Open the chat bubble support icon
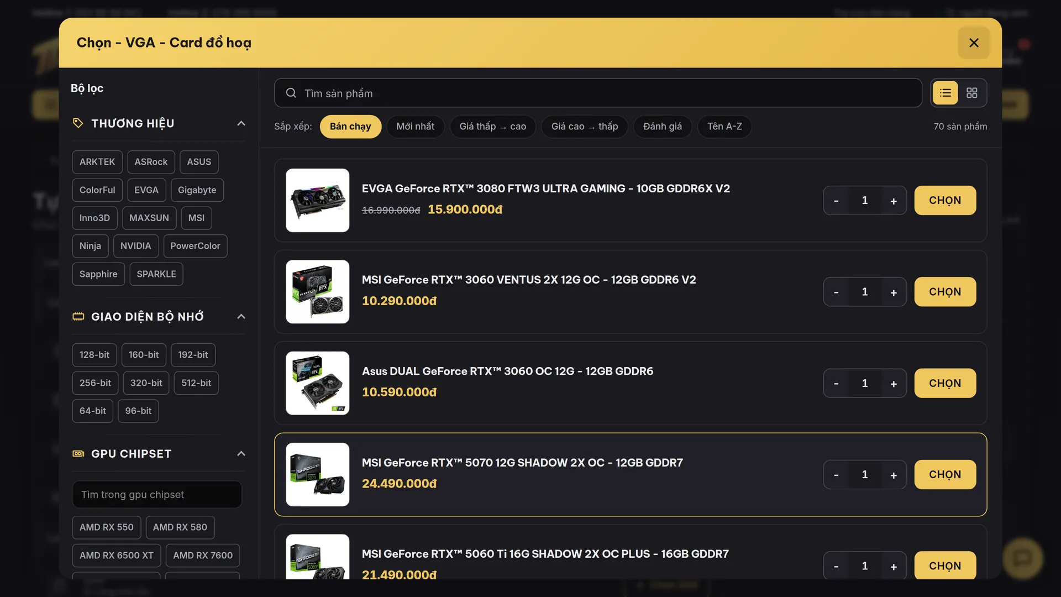The image size is (1061, 597). 1023,558
